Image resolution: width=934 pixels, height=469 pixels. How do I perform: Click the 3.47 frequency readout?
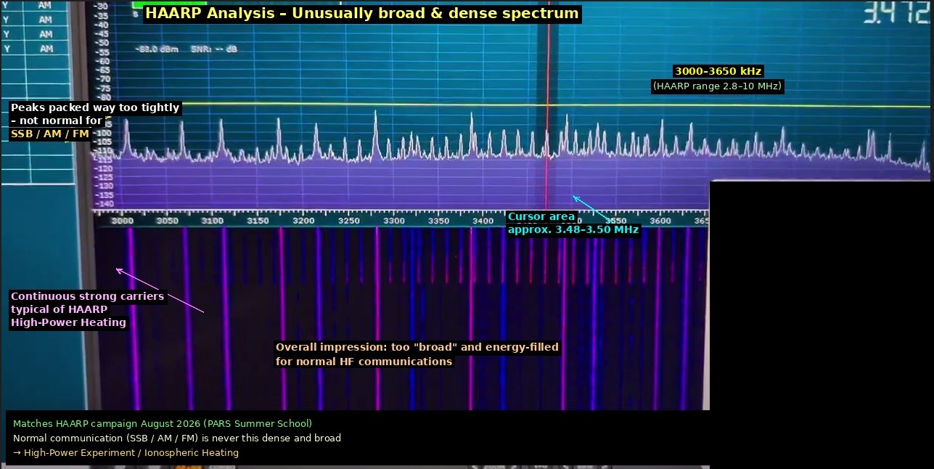(x=896, y=13)
